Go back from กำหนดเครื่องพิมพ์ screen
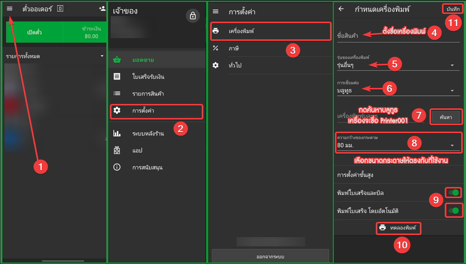466x264 pixels. (341, 9)
